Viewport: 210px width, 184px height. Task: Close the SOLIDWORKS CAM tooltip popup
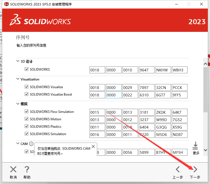pos(93,147)
